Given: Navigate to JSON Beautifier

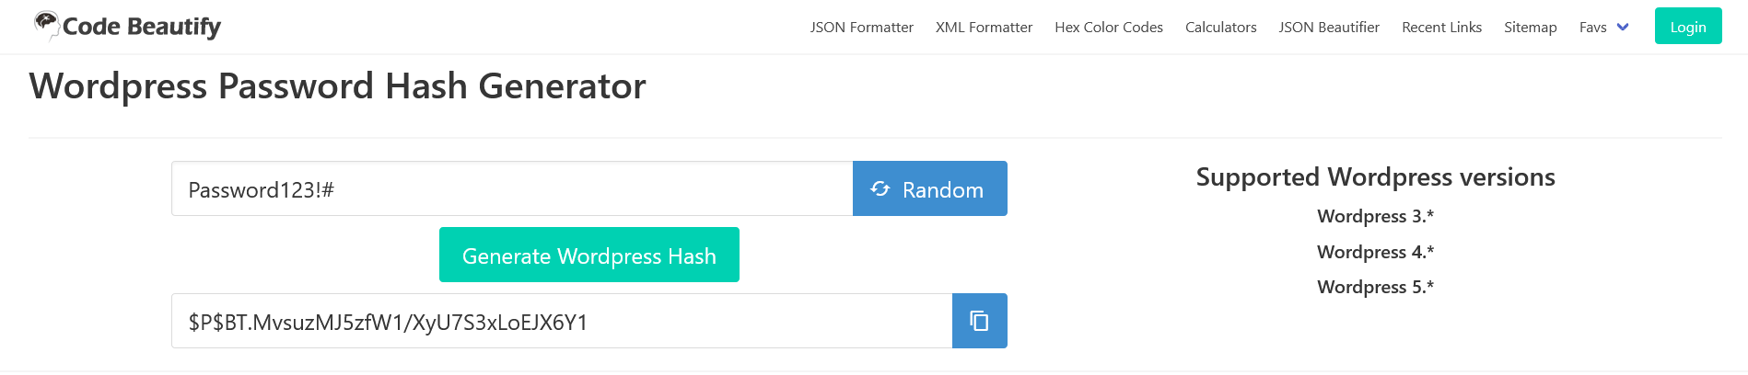Looking at the screenshot, I should pyautogui.click(x=1329, y=28).
